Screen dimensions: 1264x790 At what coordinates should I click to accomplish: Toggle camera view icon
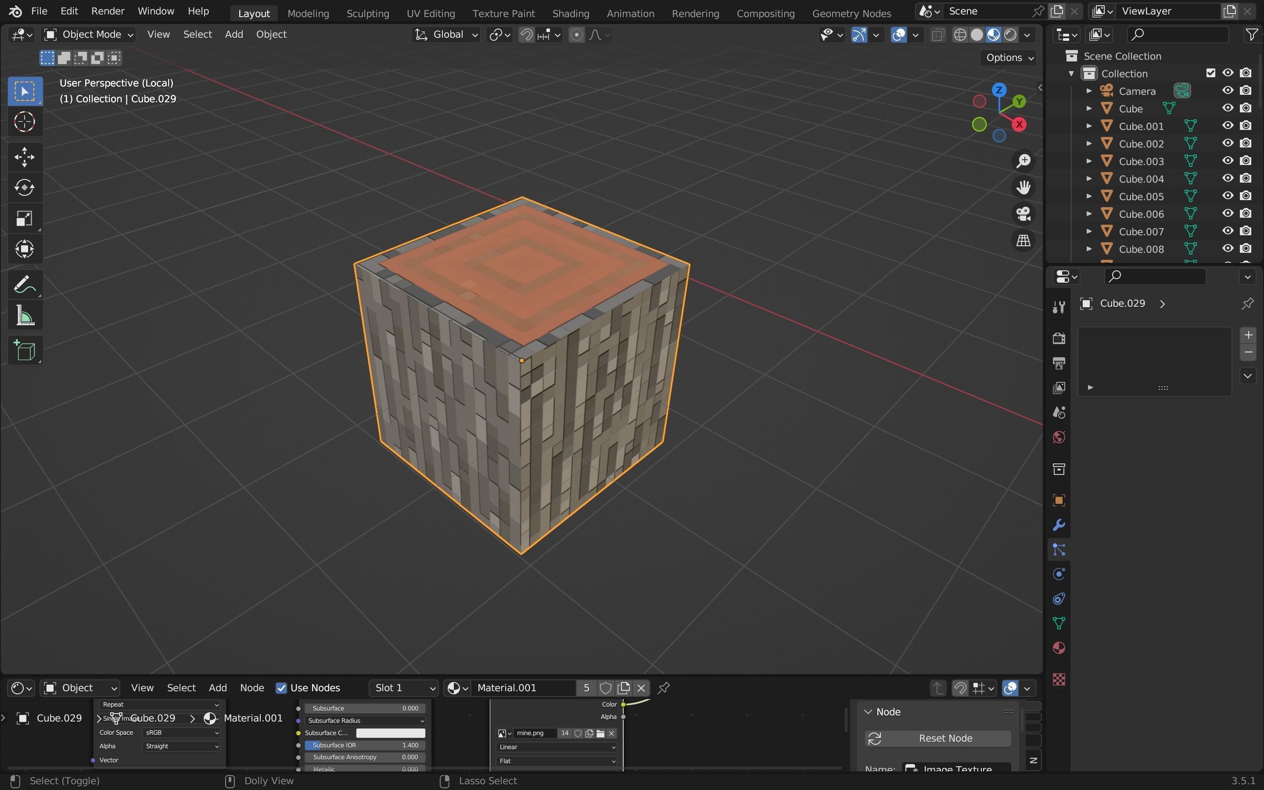[x=1023, y=214]
